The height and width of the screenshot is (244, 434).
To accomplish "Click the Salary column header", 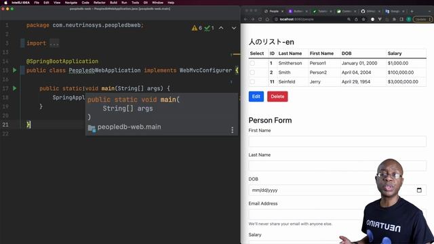I will (395, 54).
